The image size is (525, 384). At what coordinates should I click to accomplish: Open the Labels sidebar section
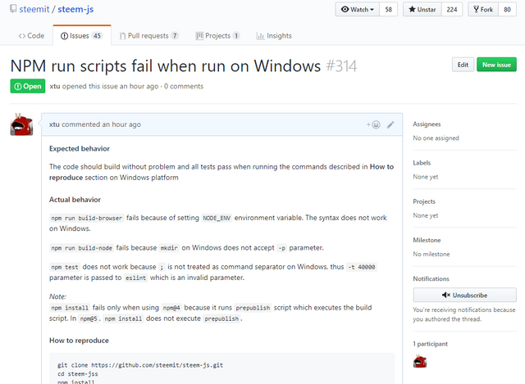click(x=422, y=163)
